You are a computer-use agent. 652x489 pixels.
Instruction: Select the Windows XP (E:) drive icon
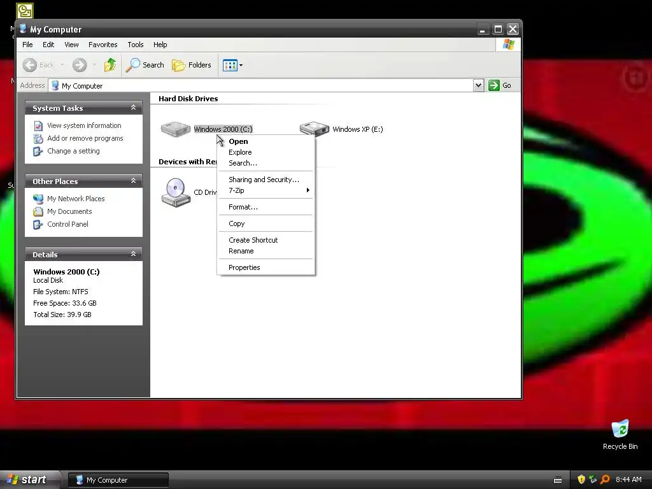click(x=315, y=129)
